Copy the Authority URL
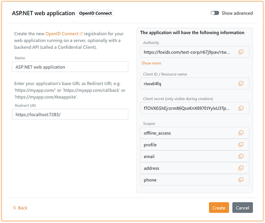 click(241, 52)
